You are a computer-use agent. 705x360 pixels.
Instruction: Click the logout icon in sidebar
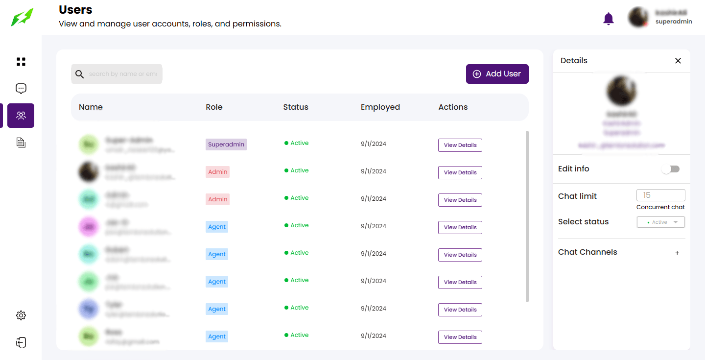[x=21, y=342]
